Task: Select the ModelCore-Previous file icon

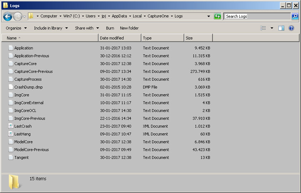Action: [11, 150]
